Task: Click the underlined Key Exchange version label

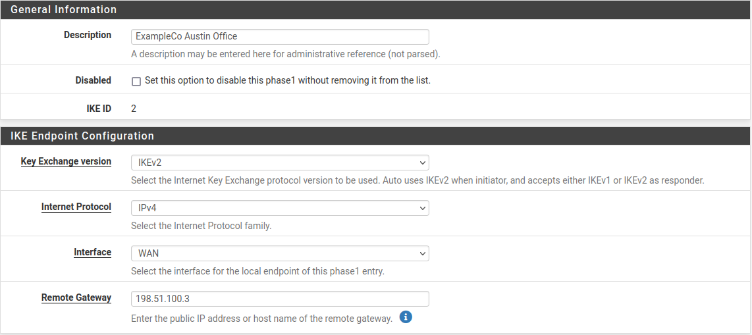Action: 66,162
